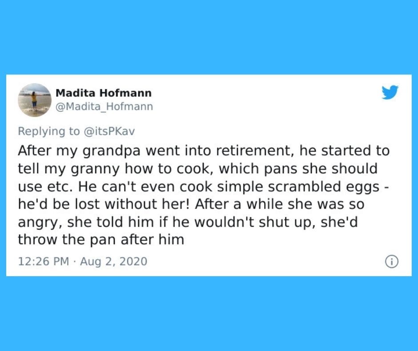Viewport: 418px width, 351px height.
Task: Click the line mentioning scrambled eggs
Action: coord(203,187)
